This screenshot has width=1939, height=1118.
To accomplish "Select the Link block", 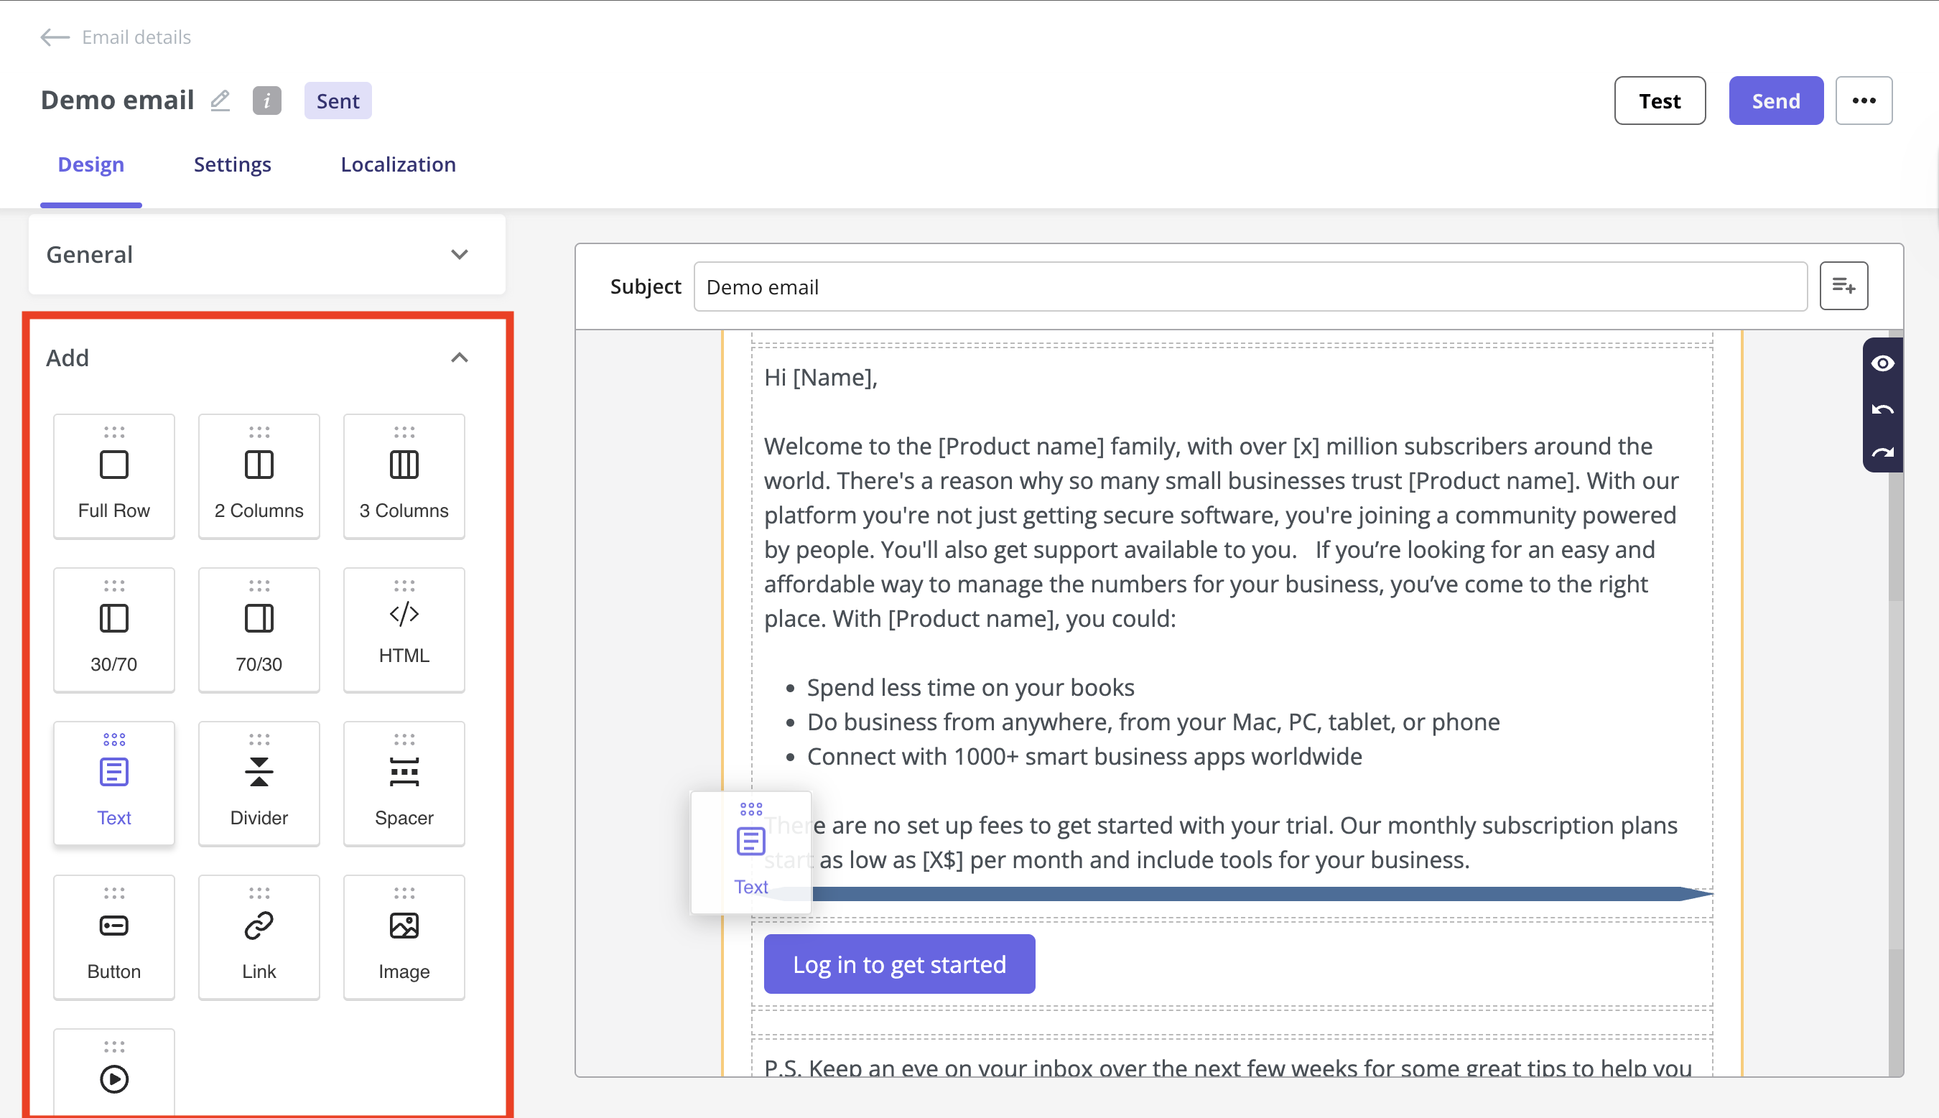I will 259,937.
